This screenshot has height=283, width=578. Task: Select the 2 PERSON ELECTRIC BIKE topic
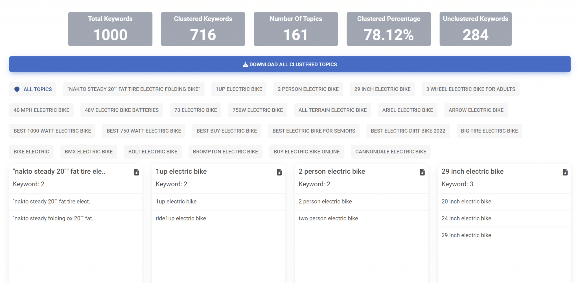click(308, 89)
